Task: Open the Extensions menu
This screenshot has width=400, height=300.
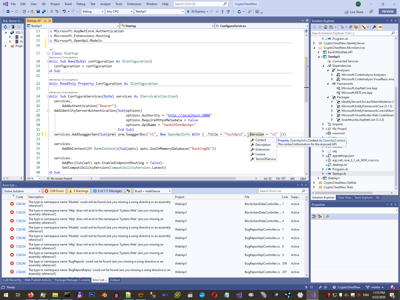Action: 134,4
